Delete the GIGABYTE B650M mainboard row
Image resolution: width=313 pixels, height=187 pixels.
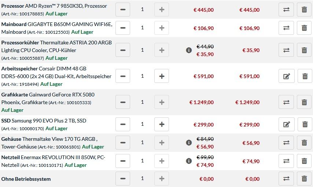[304, 28]
